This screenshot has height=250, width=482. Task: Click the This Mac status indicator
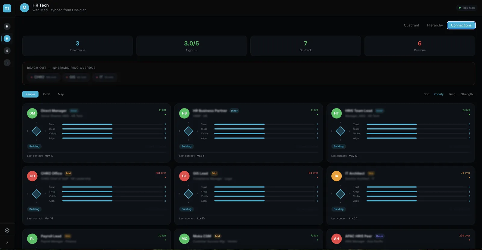[x=467, y=8]
